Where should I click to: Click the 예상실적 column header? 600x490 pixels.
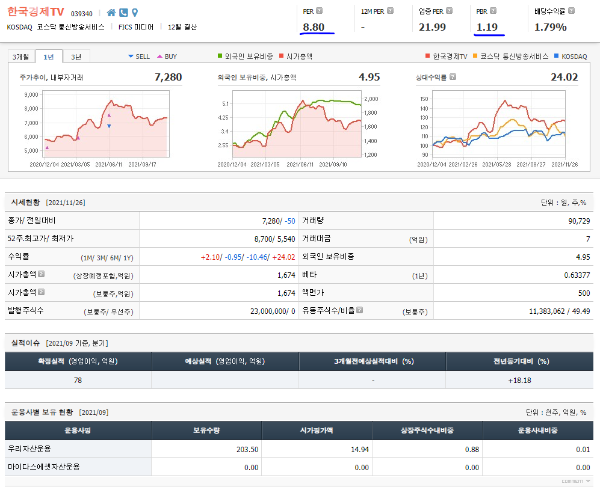coord(225,361)
